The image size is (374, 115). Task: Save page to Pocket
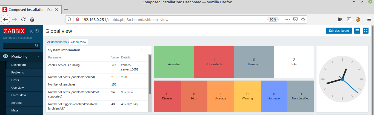(295, 19)
